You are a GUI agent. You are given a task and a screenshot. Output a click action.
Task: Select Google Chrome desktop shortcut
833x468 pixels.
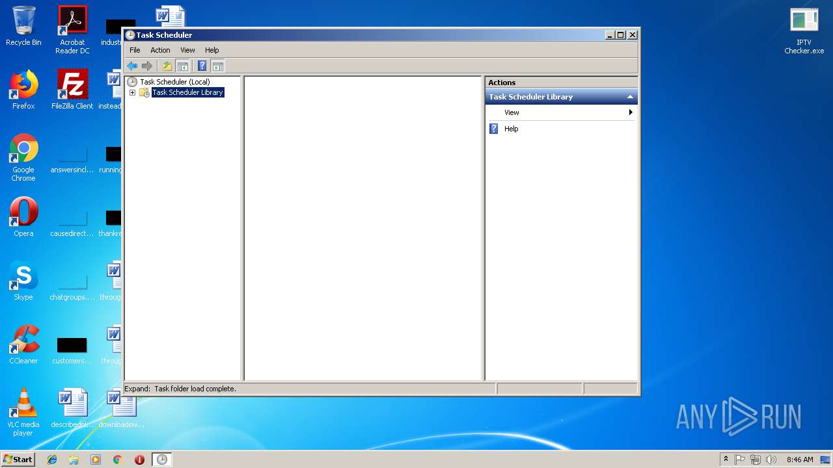[23, 157]
